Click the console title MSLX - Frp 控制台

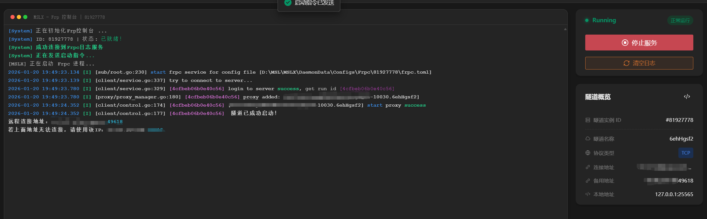click(x=55, y=17)
